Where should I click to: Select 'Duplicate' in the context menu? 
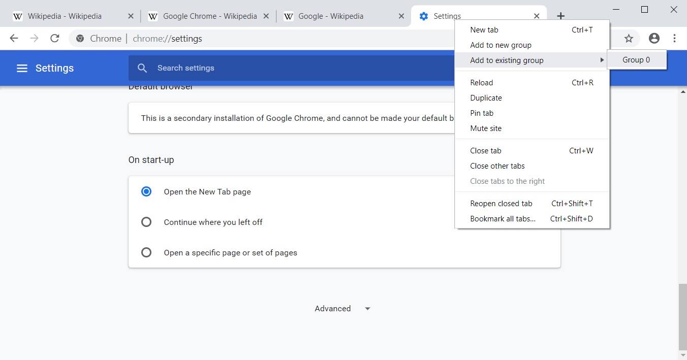tap(486, 97)
